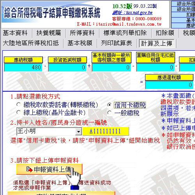Go to 所得資料 tab
This screenshot has width=195, height=195.
(82, 33)
